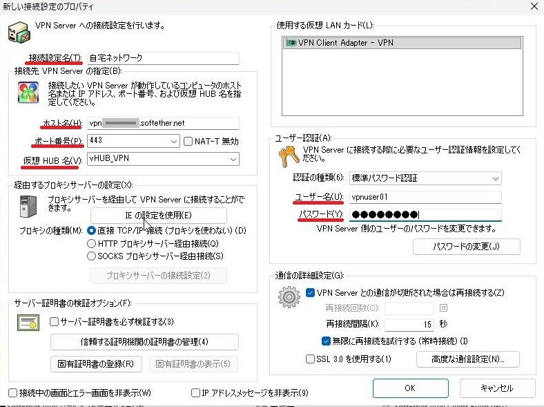Click the 接続先 VPN Server の指定(B) label

click(x=68, y=71)
